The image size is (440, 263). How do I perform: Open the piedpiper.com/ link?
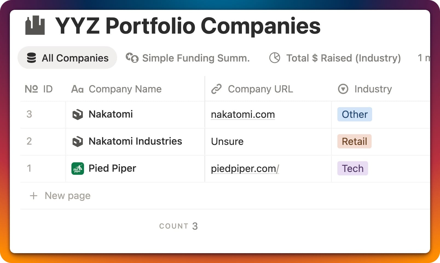pyautogui.click(x=245, y=169)
